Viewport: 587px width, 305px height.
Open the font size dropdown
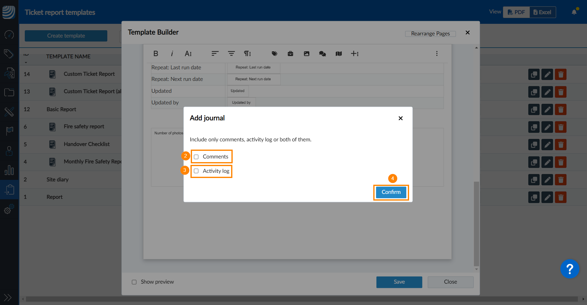pyautogui.click(x=188, y=54)
